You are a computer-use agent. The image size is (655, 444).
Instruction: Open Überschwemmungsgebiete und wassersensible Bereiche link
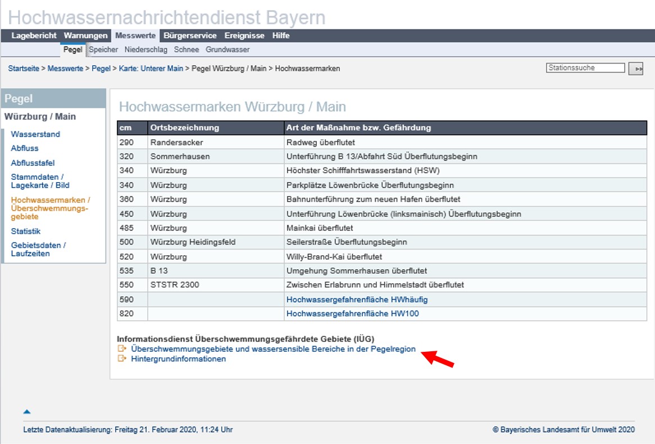(x=273, y=348)
